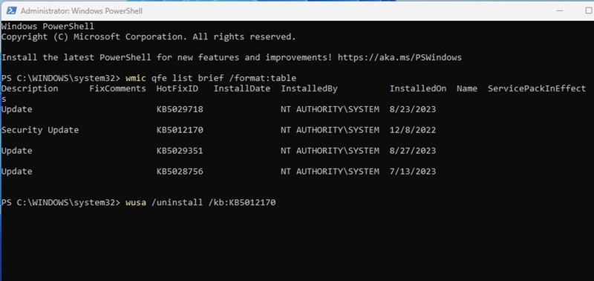Click the PowerShell icon in title bar

tap(11, 11)
